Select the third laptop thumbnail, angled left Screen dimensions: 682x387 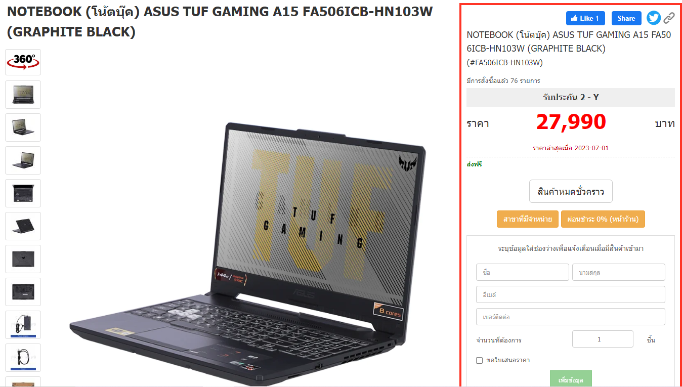[x=23, y=160]
